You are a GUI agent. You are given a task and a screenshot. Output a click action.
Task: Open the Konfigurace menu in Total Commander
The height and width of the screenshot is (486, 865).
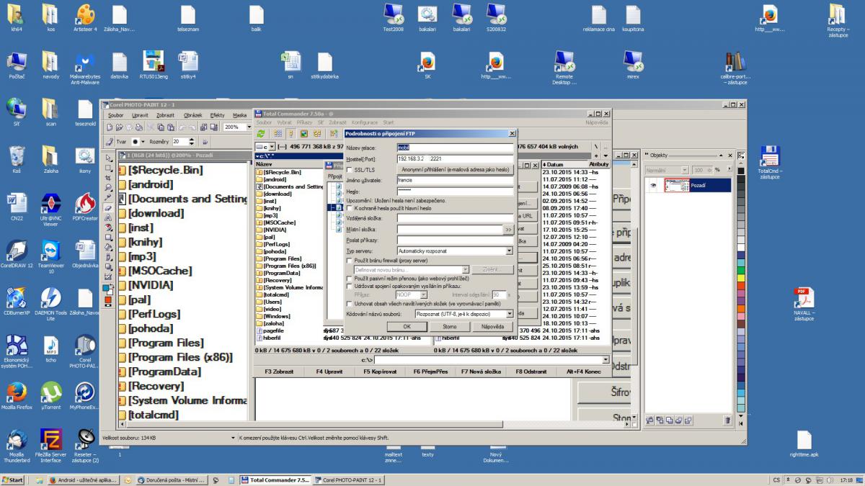tap(365, 122)
